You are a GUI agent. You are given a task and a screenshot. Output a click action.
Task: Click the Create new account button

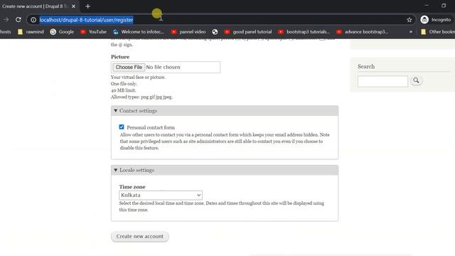139,236
